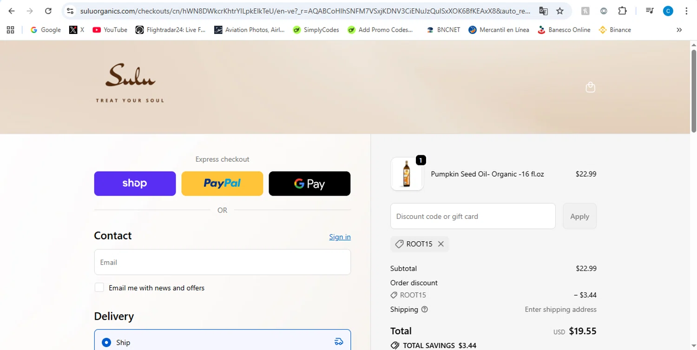
Task: Click the extension icon left of the round one
Action: 585,11
